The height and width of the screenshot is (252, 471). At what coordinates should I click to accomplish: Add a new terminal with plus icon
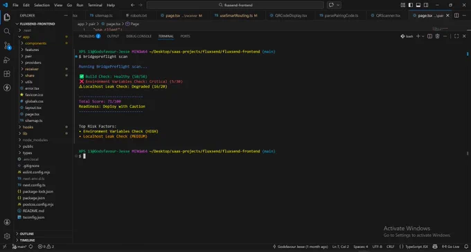[418, 36]
